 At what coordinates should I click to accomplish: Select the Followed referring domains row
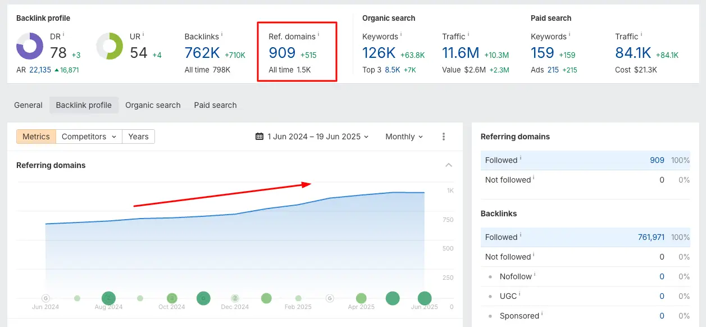pyautogui.click(x=585, y=160)
